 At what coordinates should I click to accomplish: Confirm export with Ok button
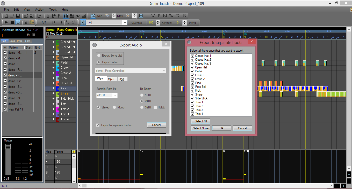point(221,128)
